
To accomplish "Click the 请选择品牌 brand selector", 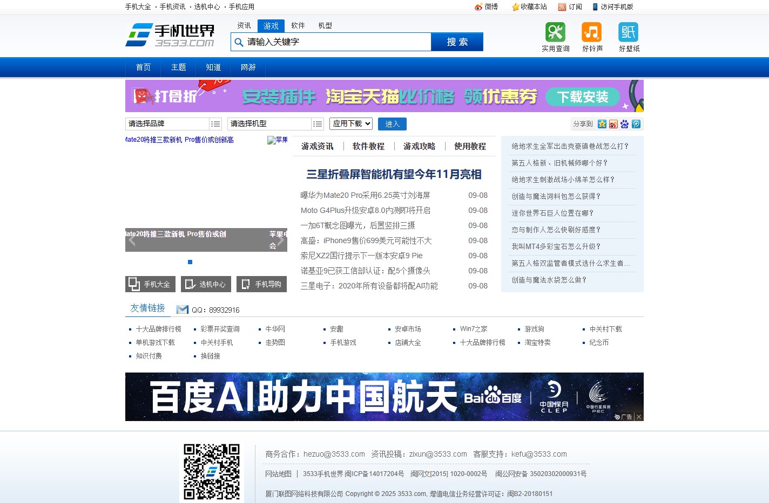I will tap(167, 124).
